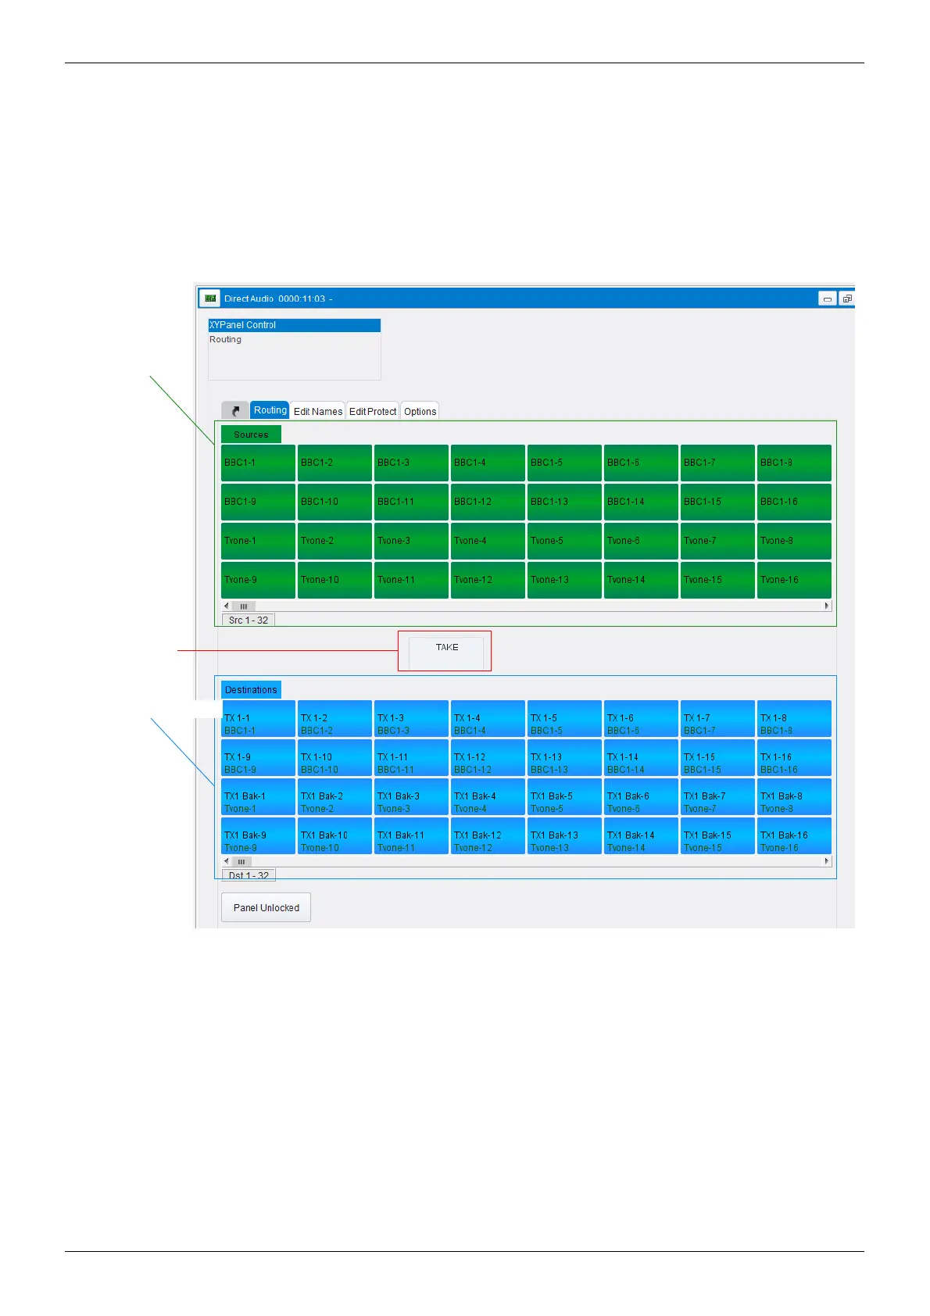
Task: Click the Sources header label
Action: 251,434
